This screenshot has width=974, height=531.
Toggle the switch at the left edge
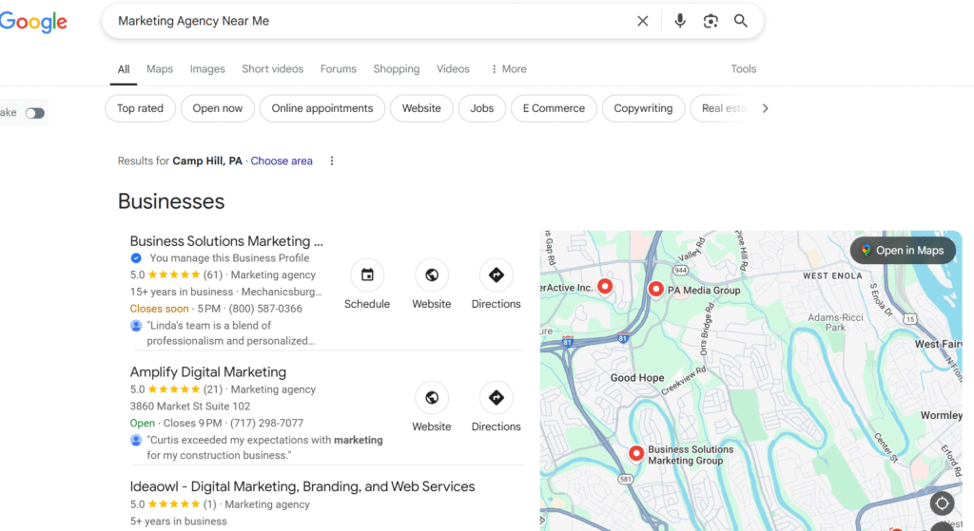[35, 113]
